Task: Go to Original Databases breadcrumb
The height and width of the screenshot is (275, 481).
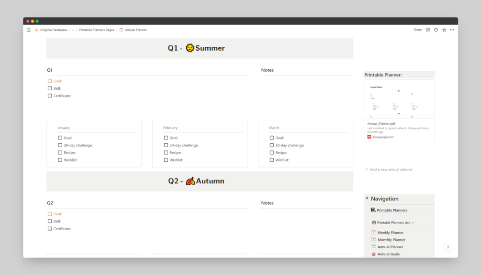Action: [54, 30]
